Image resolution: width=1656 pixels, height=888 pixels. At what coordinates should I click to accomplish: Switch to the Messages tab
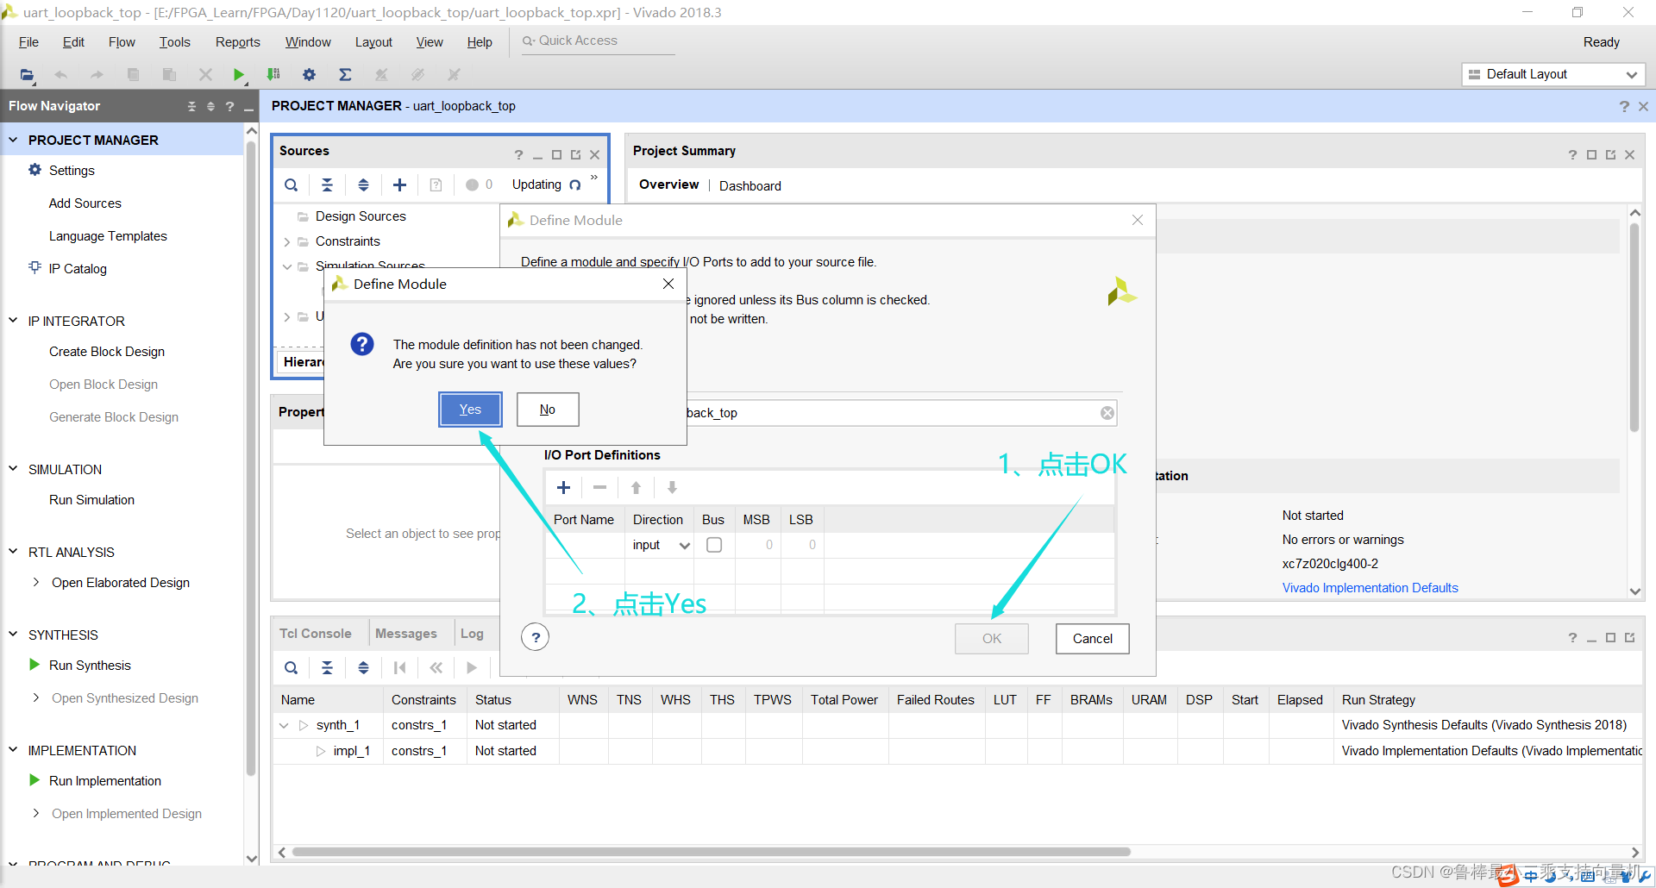pos(405,634)
